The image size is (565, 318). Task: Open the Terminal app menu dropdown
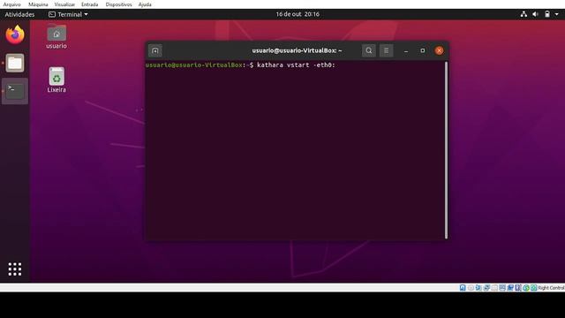(69, 14)
